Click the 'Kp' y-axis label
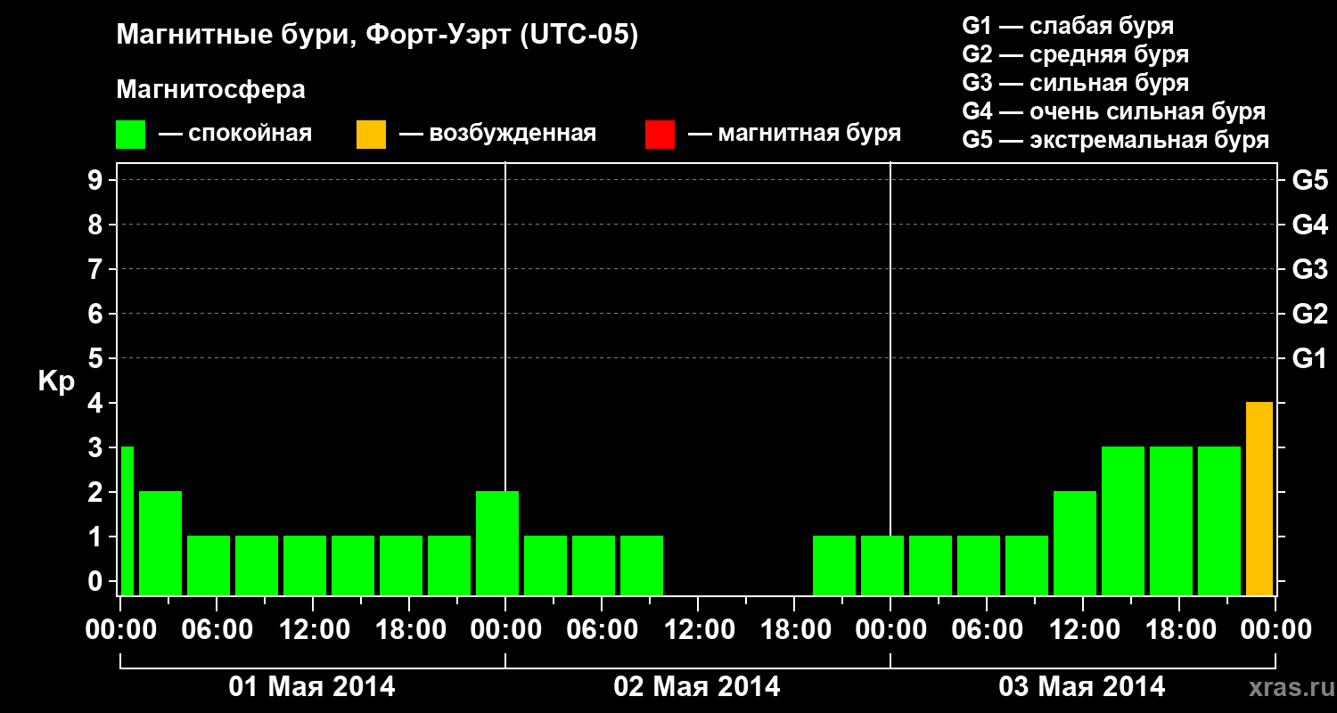The image size is (1337, 713). point(56,381)
